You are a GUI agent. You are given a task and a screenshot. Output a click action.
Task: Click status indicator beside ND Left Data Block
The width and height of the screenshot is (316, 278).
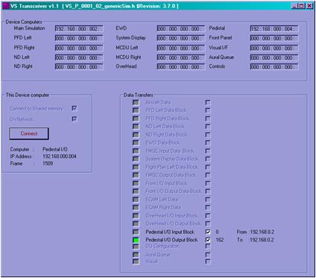(136, 127)
